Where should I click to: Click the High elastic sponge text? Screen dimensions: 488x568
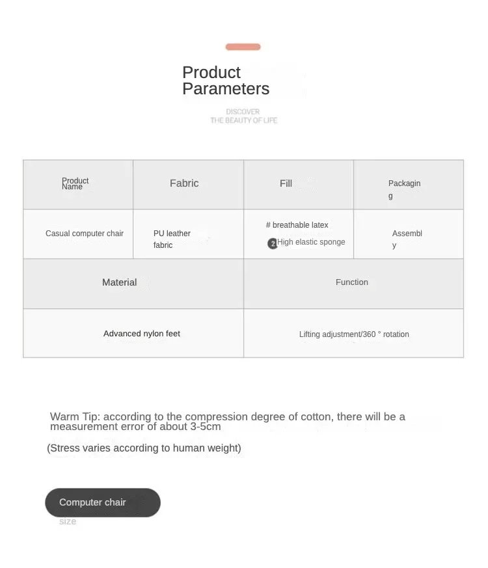[311, 242]
